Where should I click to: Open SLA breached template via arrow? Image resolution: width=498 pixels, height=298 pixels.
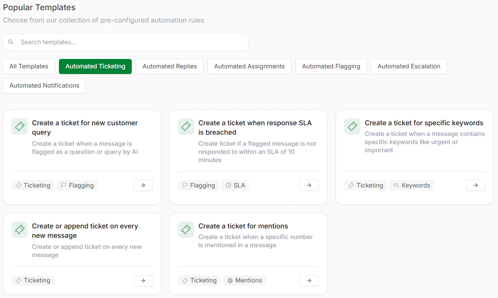309,185
